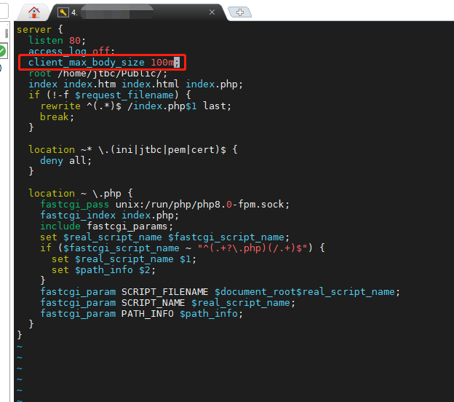Click the green checkmark sidebar icon
This screenshot has width=454, height=402.
[2, 51]
